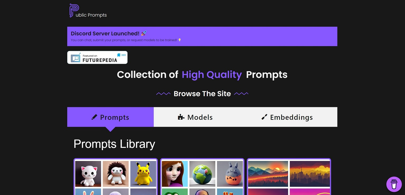Click the puzzle piece icon beside Models

pyautogui.click(x=181, y=117)
